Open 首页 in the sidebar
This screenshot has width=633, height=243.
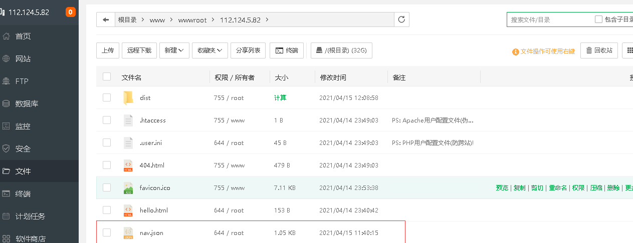point(23,36)
